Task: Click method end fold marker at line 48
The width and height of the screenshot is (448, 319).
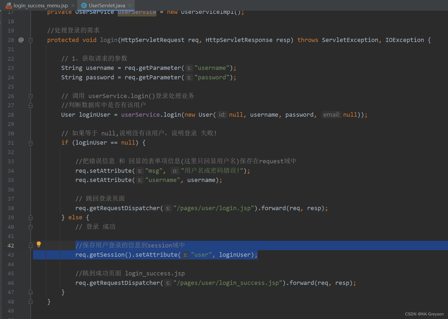Action: click(x=31, y=301)
